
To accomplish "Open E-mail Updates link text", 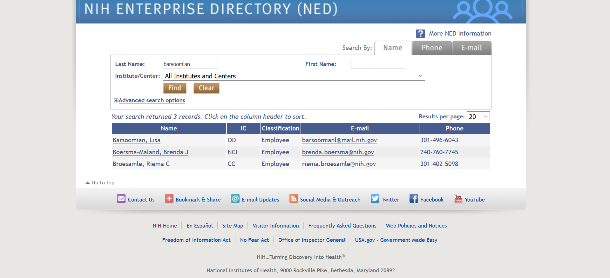I will tap(261, 200).
